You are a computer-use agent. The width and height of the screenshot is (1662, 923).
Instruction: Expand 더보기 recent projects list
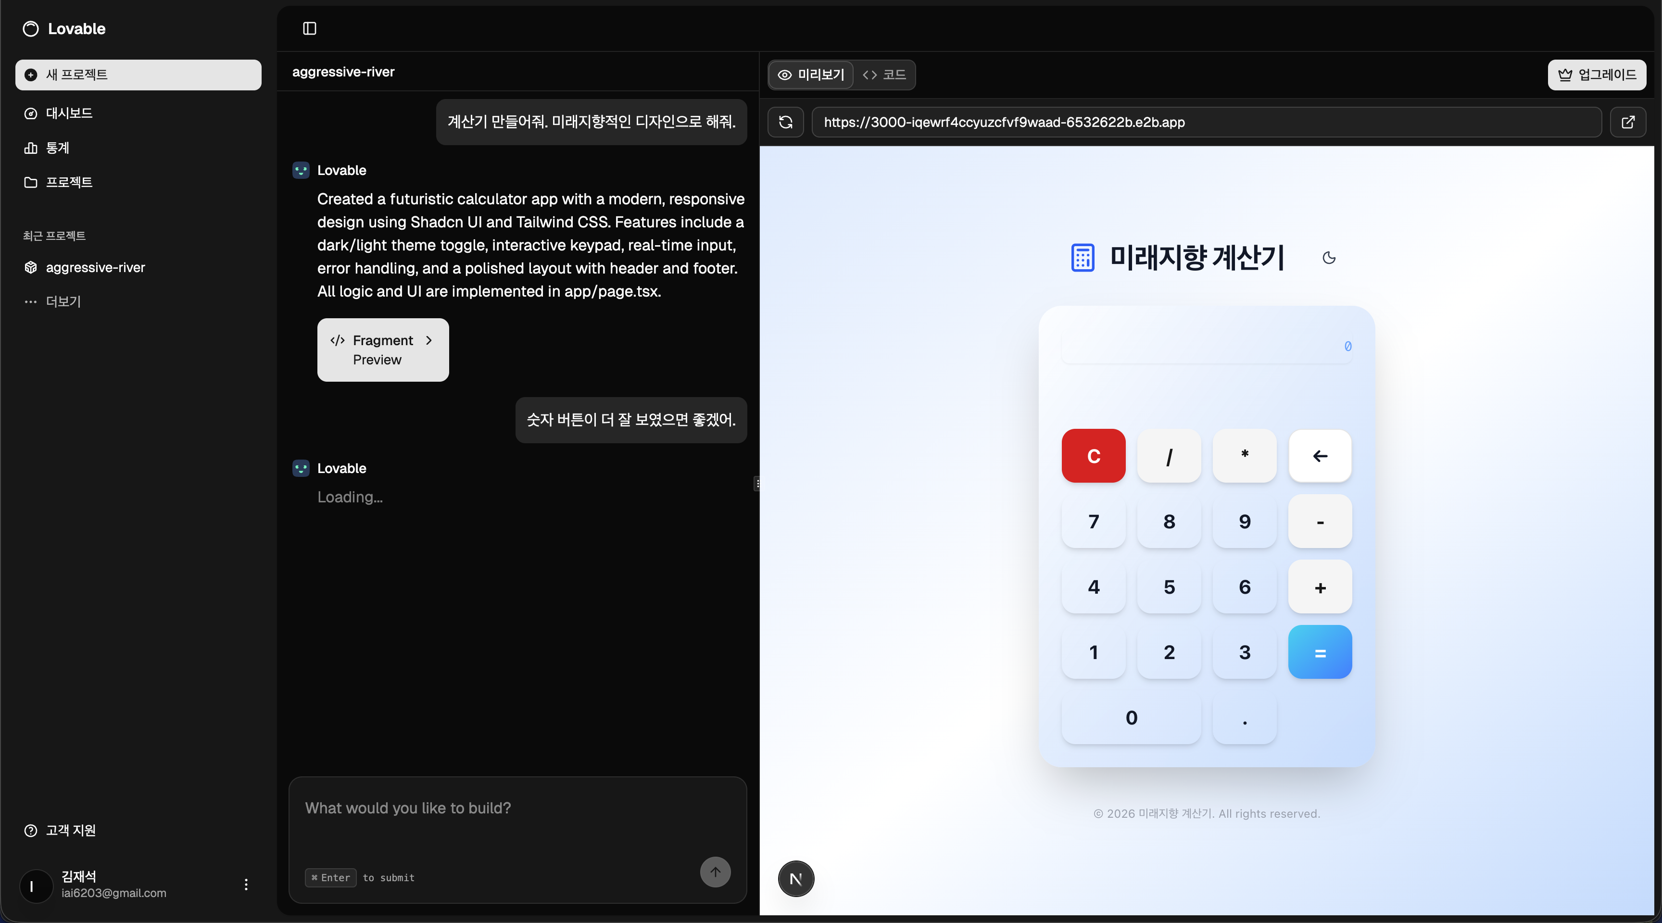(63, 301)
